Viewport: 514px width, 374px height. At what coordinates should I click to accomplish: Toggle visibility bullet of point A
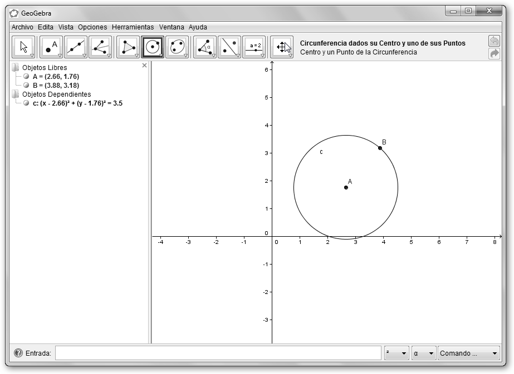tap(26, 77)
